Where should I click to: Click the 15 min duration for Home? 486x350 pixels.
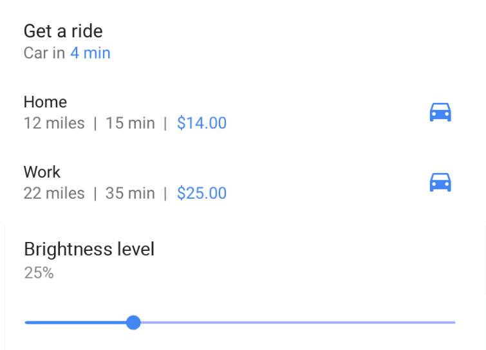130,123
